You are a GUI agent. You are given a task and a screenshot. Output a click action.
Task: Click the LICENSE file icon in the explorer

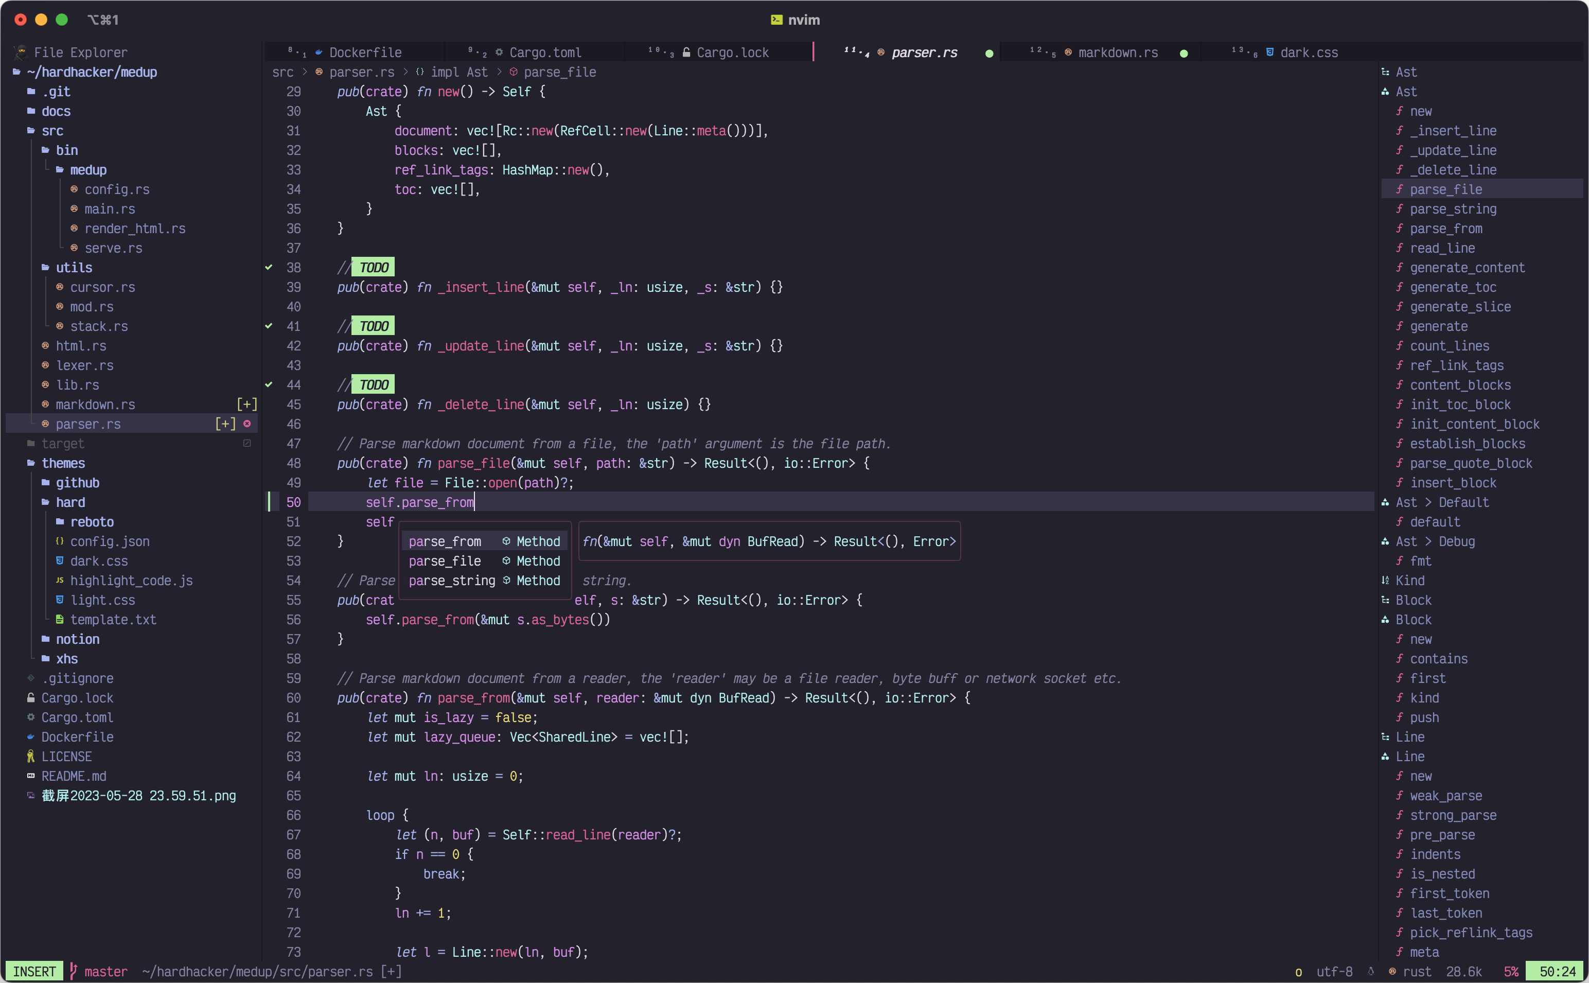(30, 756)
